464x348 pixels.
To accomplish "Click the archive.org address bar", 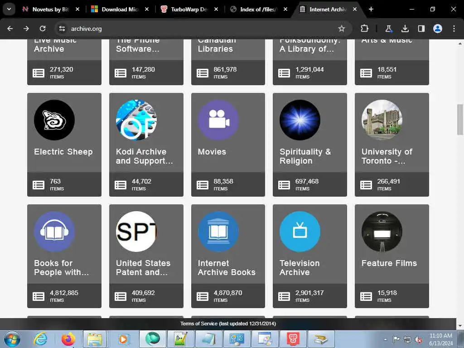I will tap(203, 29).
